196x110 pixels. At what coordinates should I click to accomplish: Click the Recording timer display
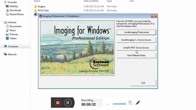91,103
